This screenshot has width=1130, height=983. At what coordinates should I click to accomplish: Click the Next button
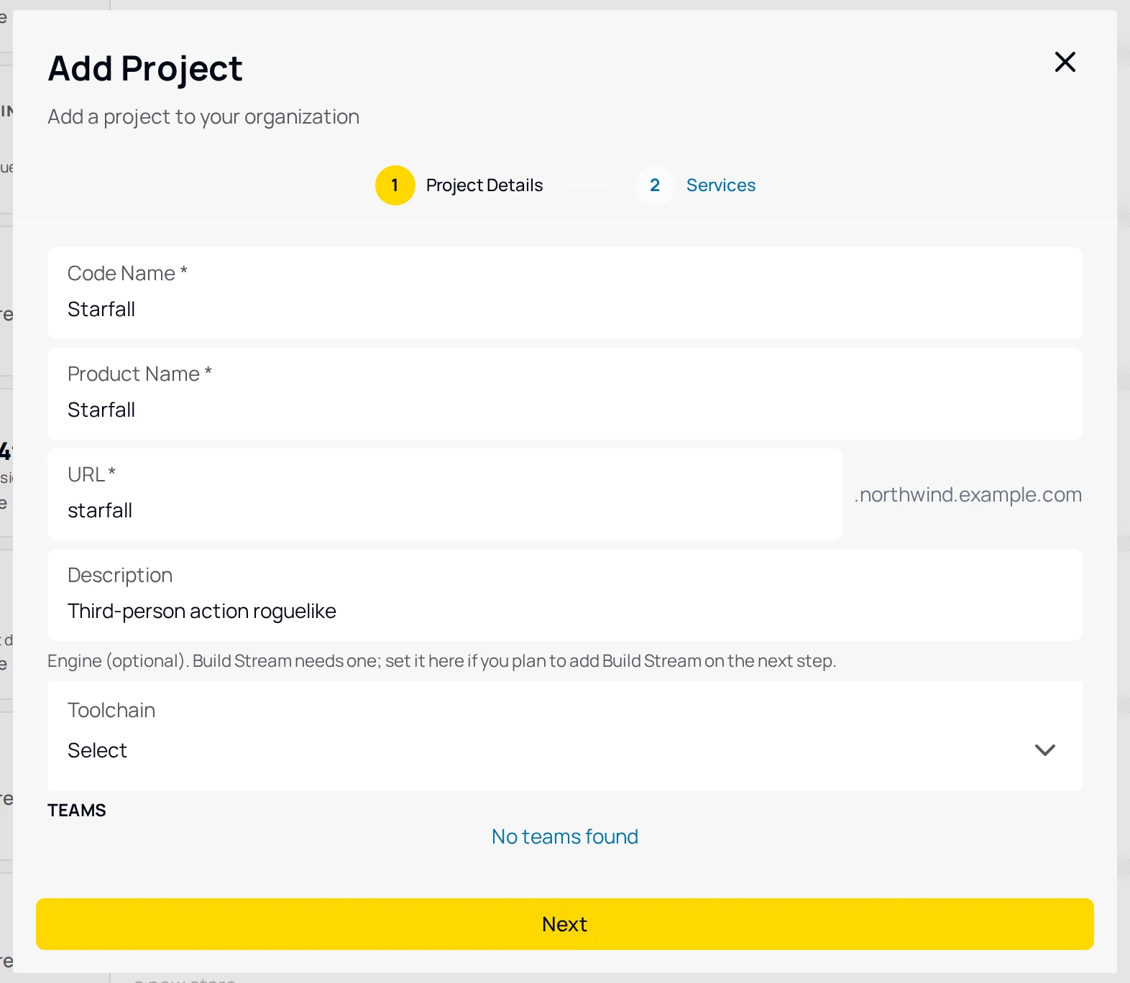coord(565,924)
